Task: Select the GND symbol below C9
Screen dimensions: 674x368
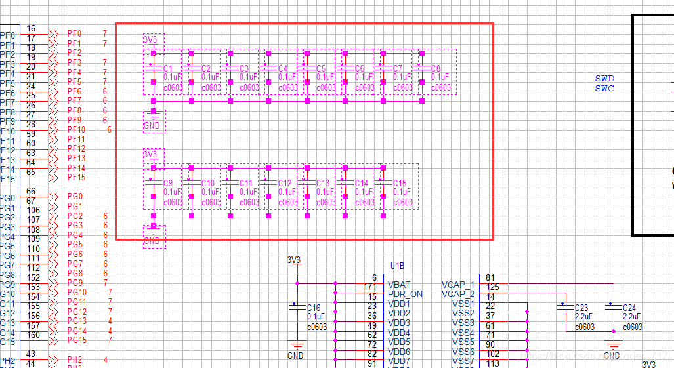Action: pos(154,235)
